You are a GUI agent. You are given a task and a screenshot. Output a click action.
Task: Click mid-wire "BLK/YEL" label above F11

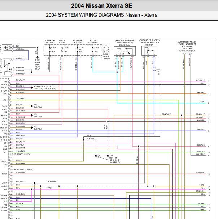click(x=91, y=139)
